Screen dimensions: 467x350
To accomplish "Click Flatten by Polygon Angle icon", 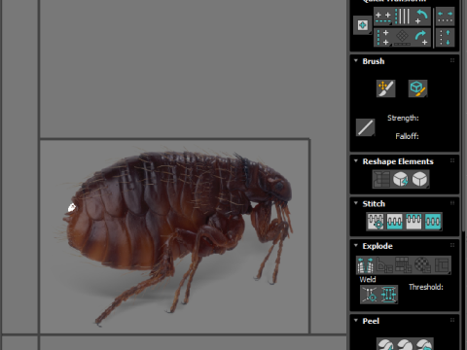I will coord(384,265).
